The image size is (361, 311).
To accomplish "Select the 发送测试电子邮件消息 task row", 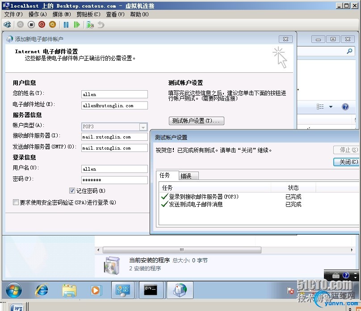I will [231, 204].
